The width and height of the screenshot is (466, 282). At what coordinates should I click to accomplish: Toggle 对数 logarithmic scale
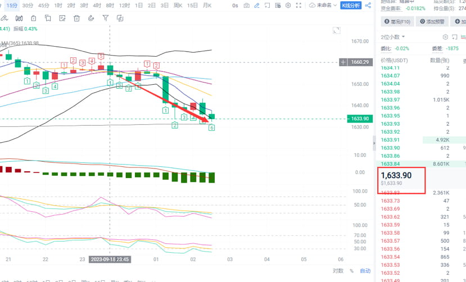pyautogui.click(x=338, y=271)
